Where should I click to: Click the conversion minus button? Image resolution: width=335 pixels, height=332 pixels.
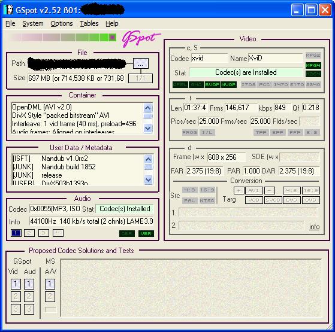coord(270,190)
